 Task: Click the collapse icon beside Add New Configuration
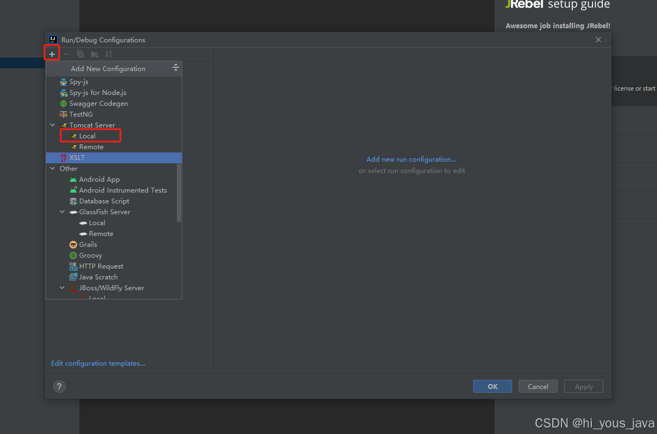coord(175,68)
